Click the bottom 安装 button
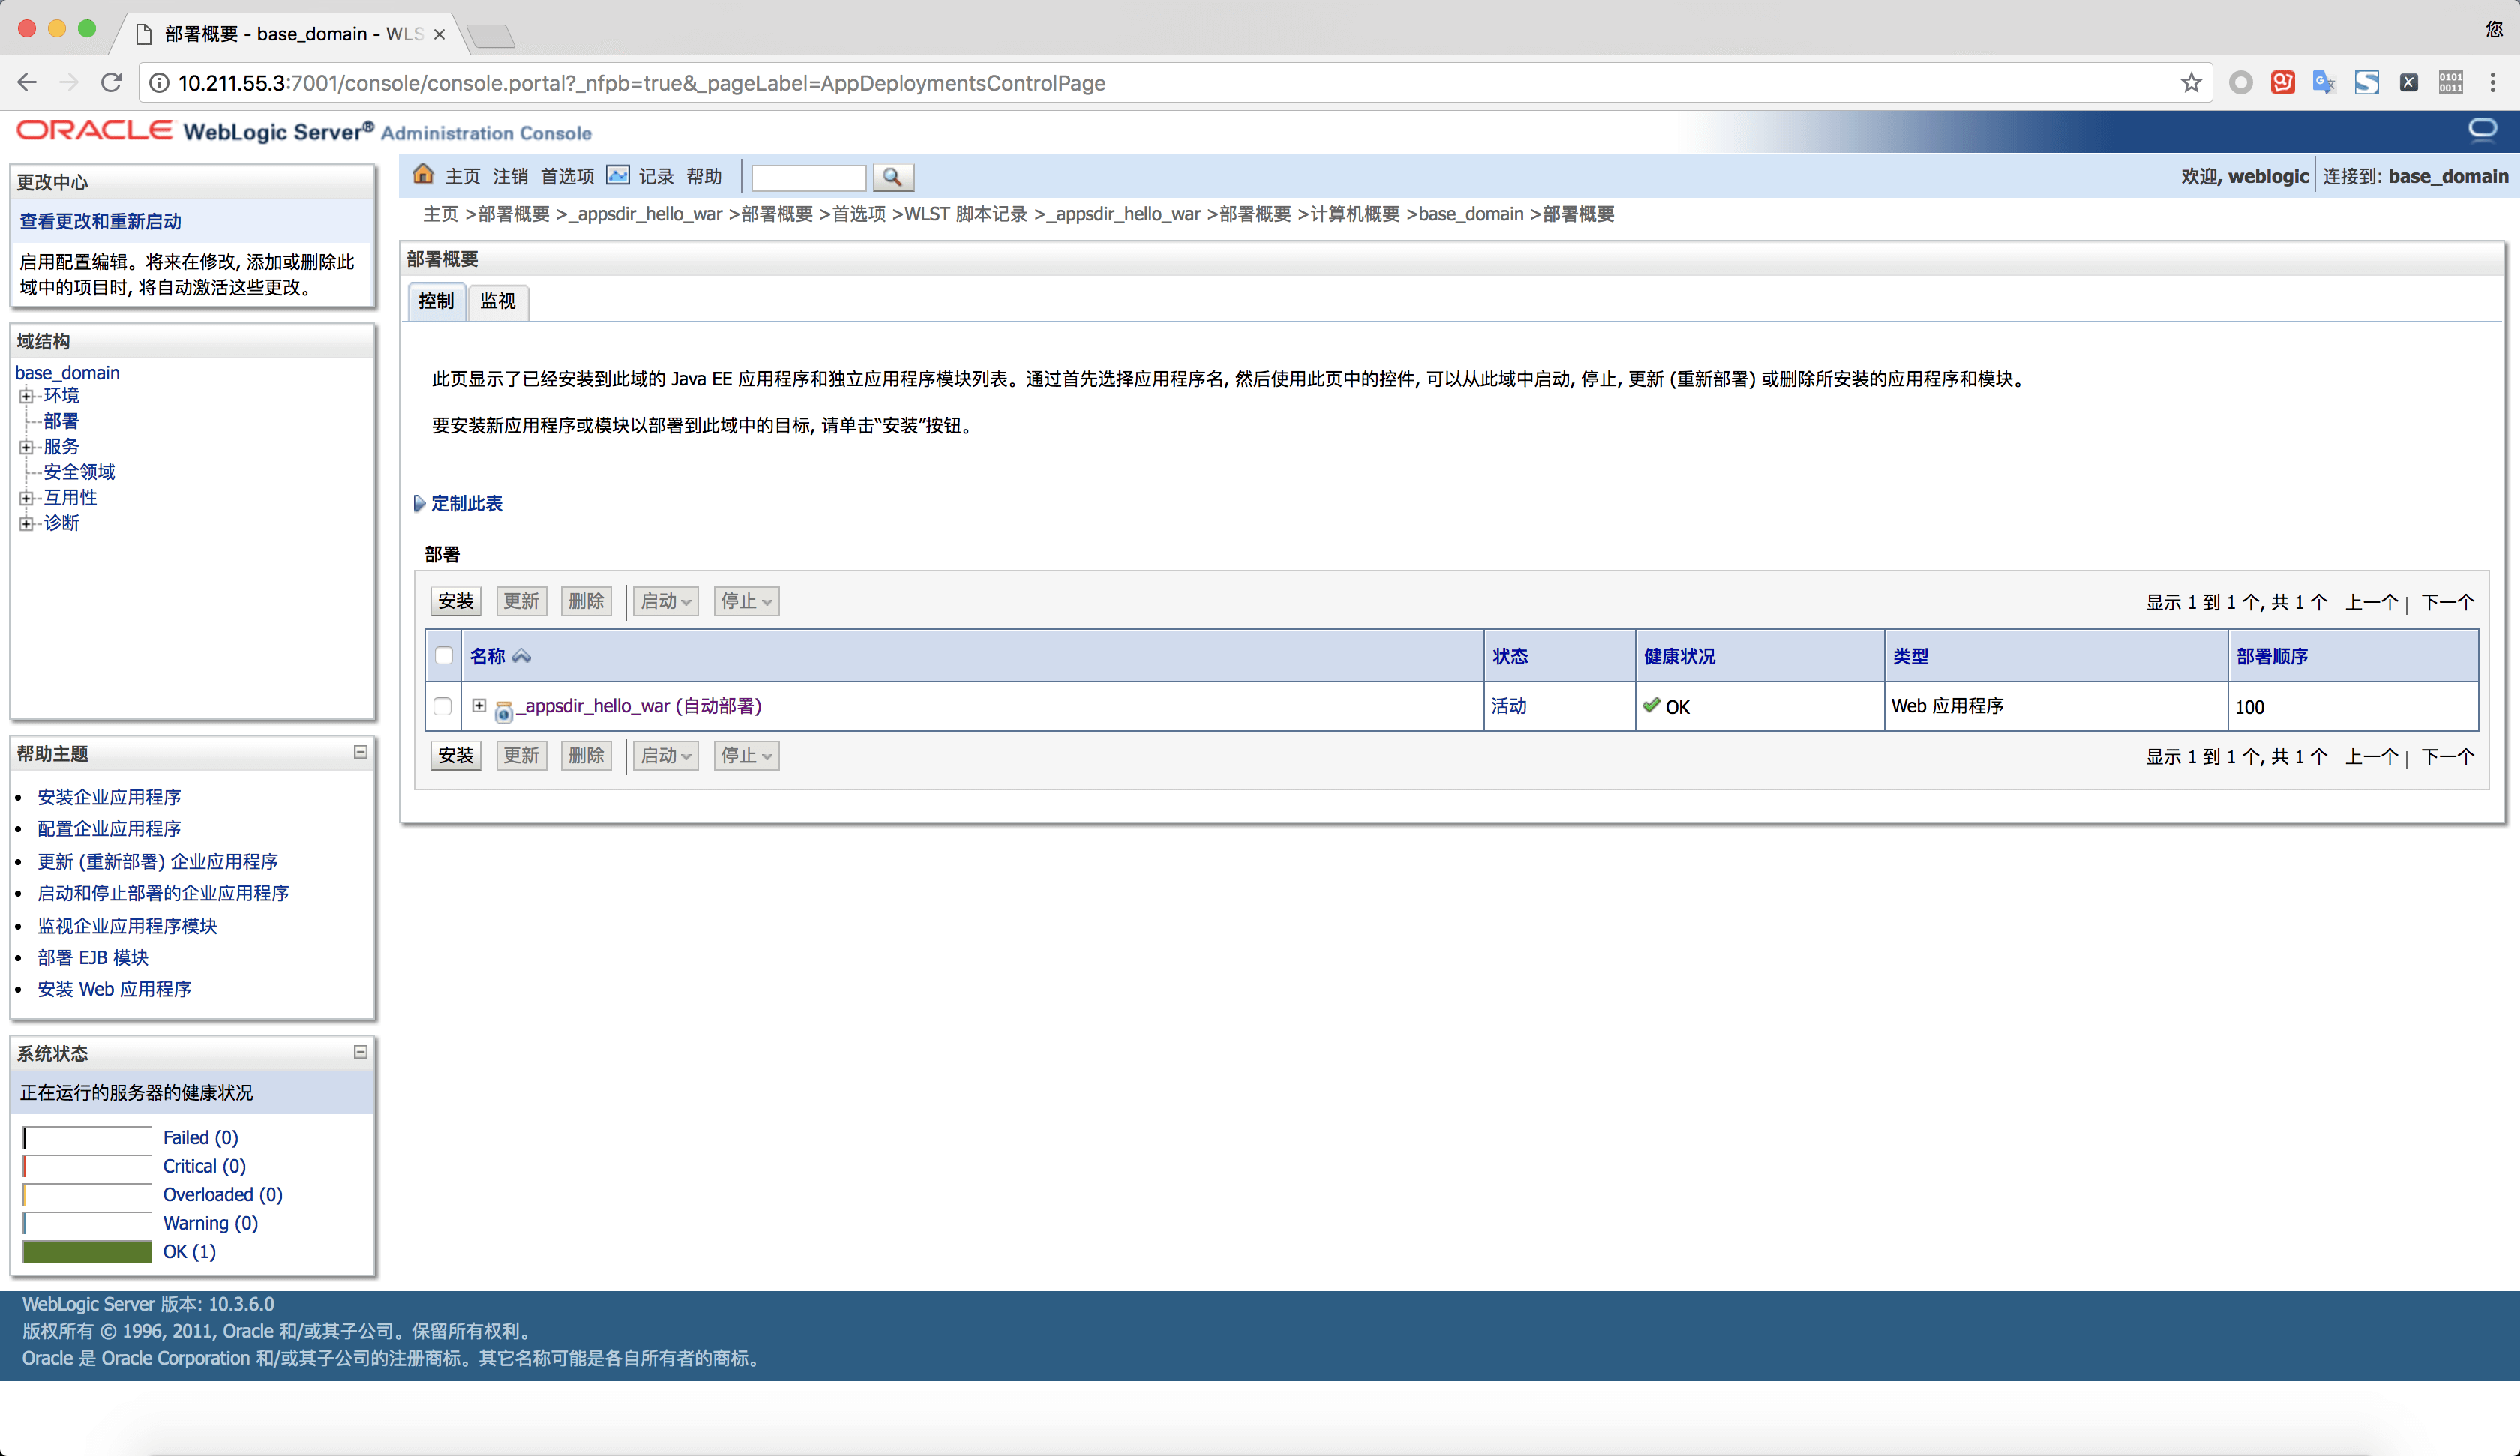Image resolution: width=2520 pixels, height=1456 pixels. coord(456,755)
